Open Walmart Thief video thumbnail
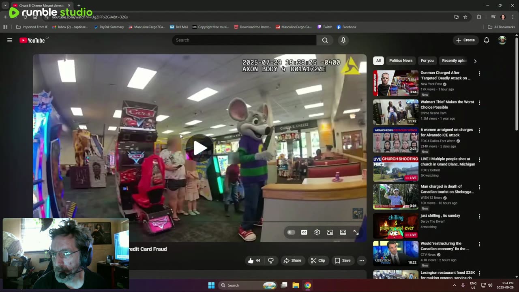The width and height of the screenshot is (519, 292). point(396,112)
